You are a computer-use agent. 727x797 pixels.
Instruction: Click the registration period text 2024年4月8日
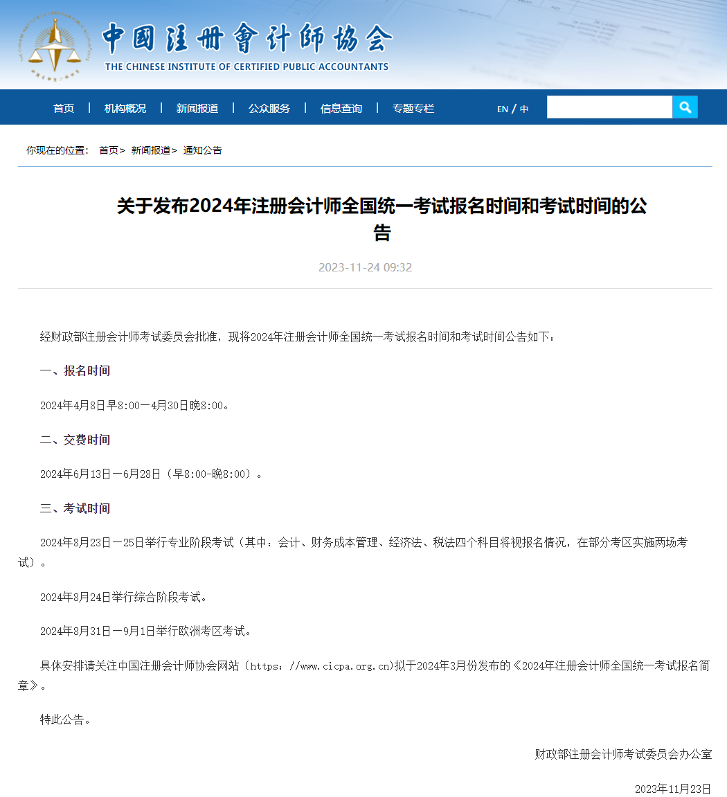pos(135,406)
